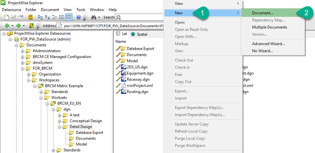The height and width of the screenshot is (153, 315).
Task: Click the Routing.dgn file icon
Action: 124,92
